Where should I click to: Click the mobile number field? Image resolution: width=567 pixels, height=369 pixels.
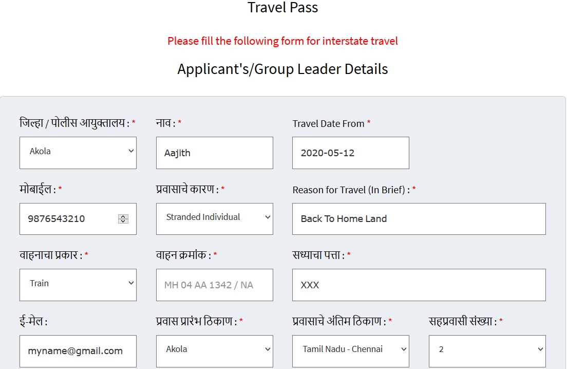coord(69,219)
